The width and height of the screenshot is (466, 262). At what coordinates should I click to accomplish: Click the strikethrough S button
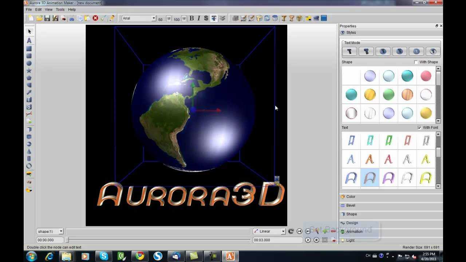coord(206,18)
